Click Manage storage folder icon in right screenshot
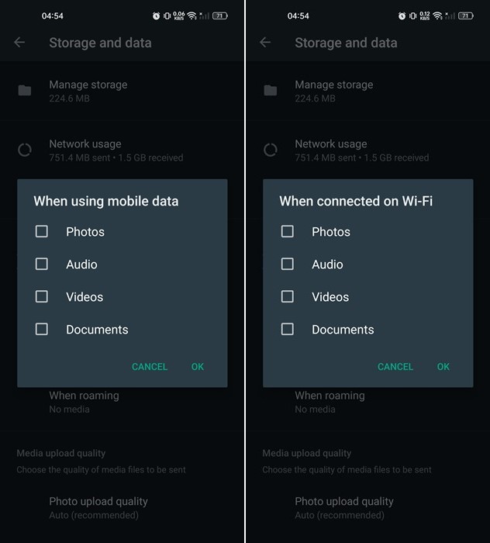Viewport: 490px width, 543px height. 271,91
